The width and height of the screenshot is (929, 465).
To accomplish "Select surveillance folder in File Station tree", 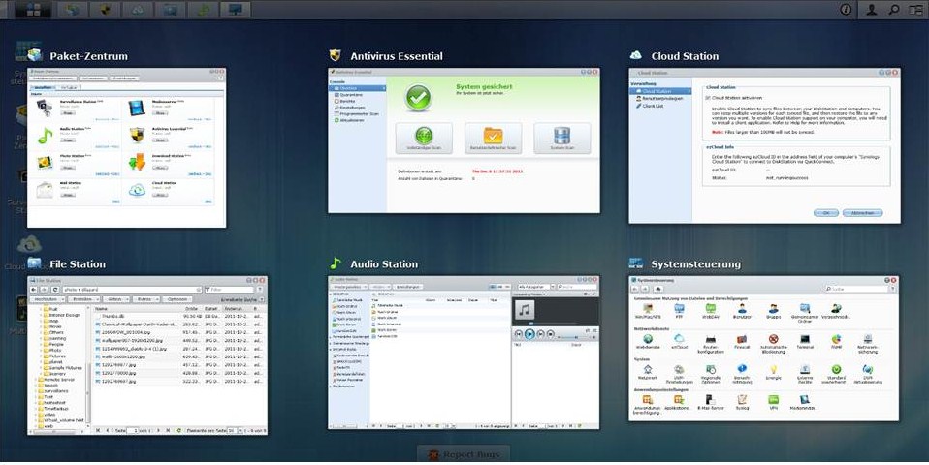I will [x=55, y=391].
